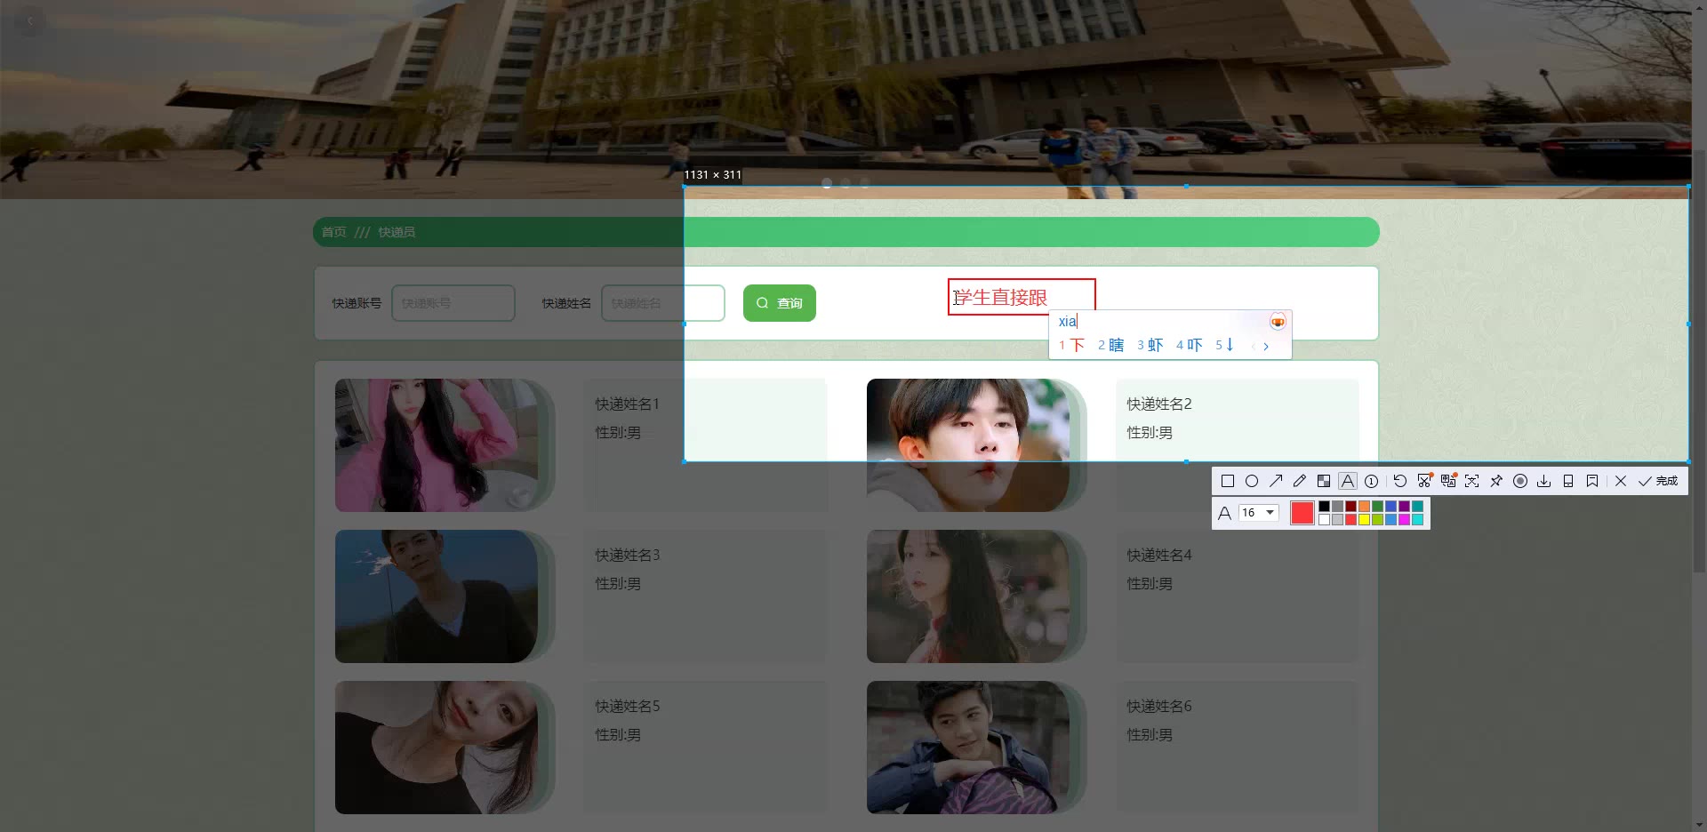This screenshot has height=832, width=1707.
Task: Click the back arrow at the banner's corner
Action: (30, 20)
